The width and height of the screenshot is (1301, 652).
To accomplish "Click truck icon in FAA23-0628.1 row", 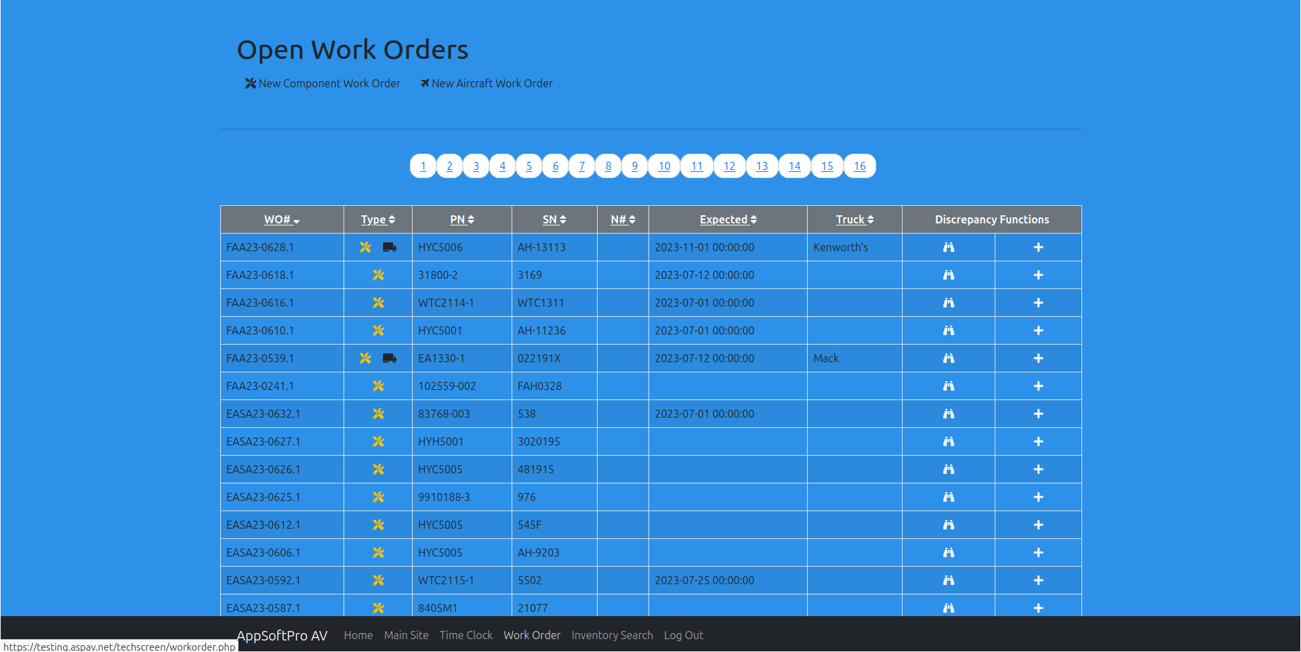I will coord(389,247).
